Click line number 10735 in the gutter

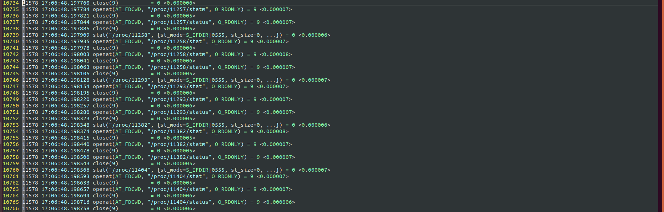tap(11, 9)
